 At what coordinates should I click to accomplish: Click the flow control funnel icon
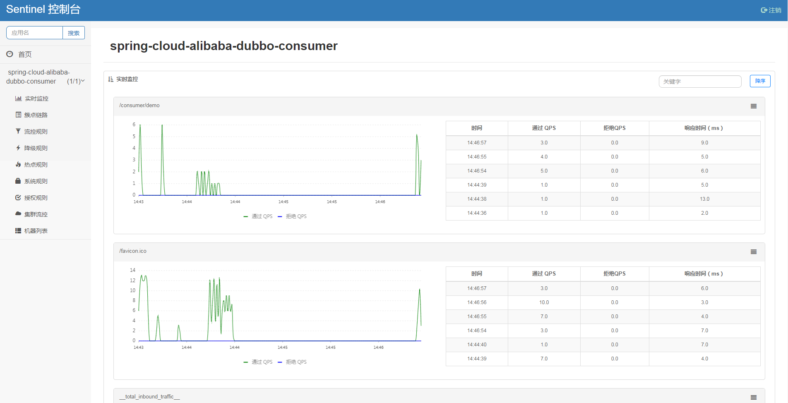click(x=18, y=131)
